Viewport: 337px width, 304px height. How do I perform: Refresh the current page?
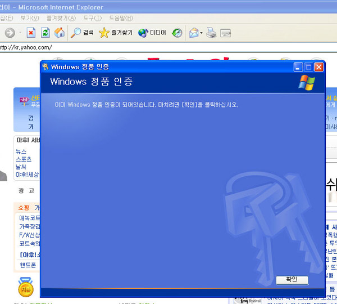coord(45,33)
